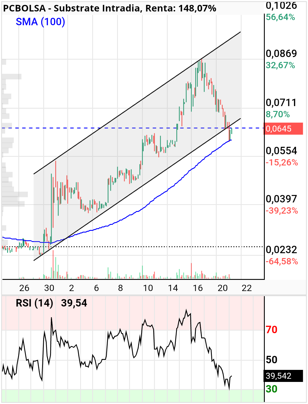Click the percentage label 56,64%
Screen dimensions: 308x404
point(281,17)
